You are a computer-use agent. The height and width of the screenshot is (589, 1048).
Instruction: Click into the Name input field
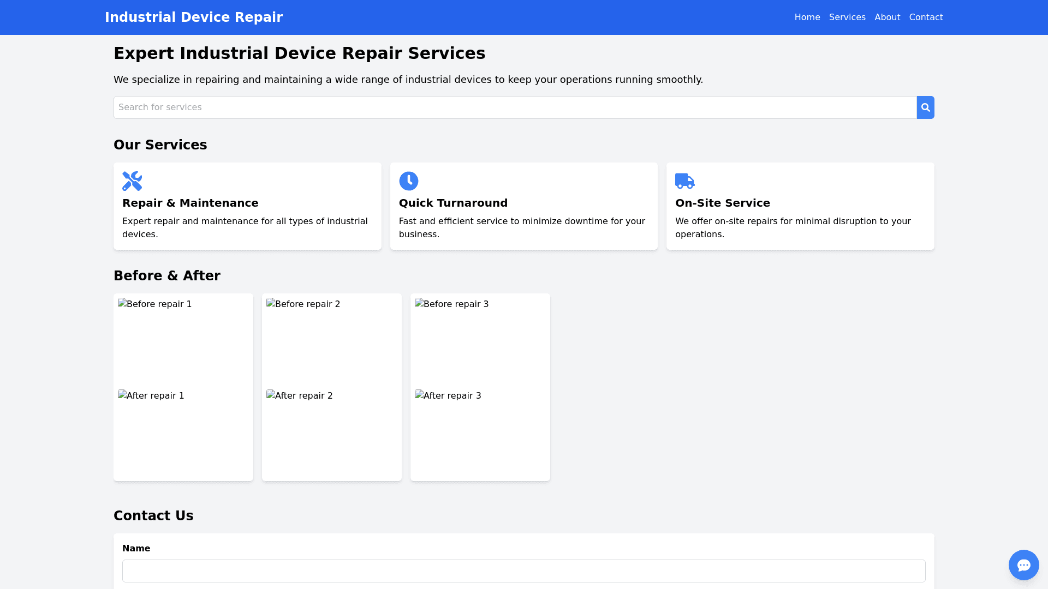(x=523, y=570)
